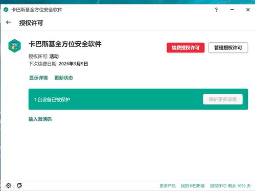
Task: Open help with the question mark icon
Action: pos(216,10)
